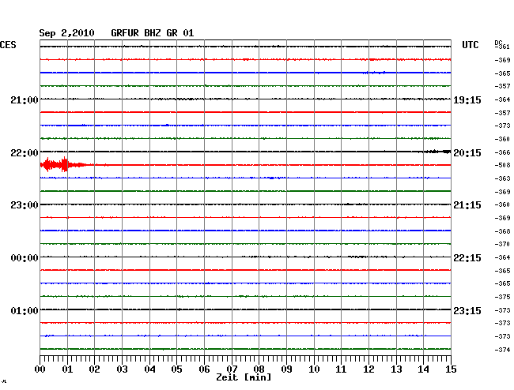Screen dimensions: 514x390
Task: Click the DC value "-364" beside 22:15
Action: tap(502, 257)
